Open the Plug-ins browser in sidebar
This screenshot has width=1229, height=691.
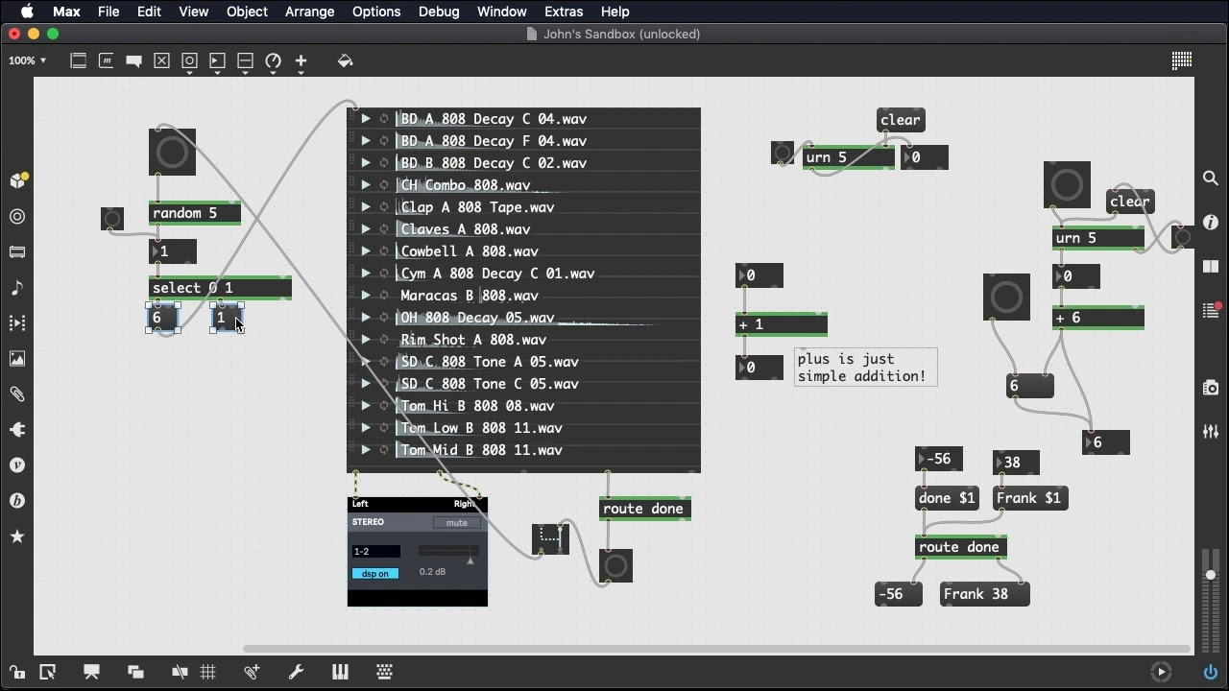pyautogui.click(x=17, y=430)
